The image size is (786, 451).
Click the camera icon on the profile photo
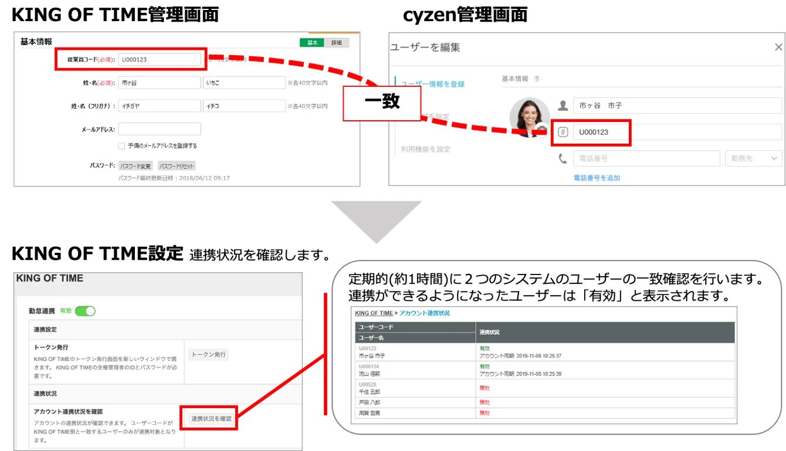(x=542, y=130)
